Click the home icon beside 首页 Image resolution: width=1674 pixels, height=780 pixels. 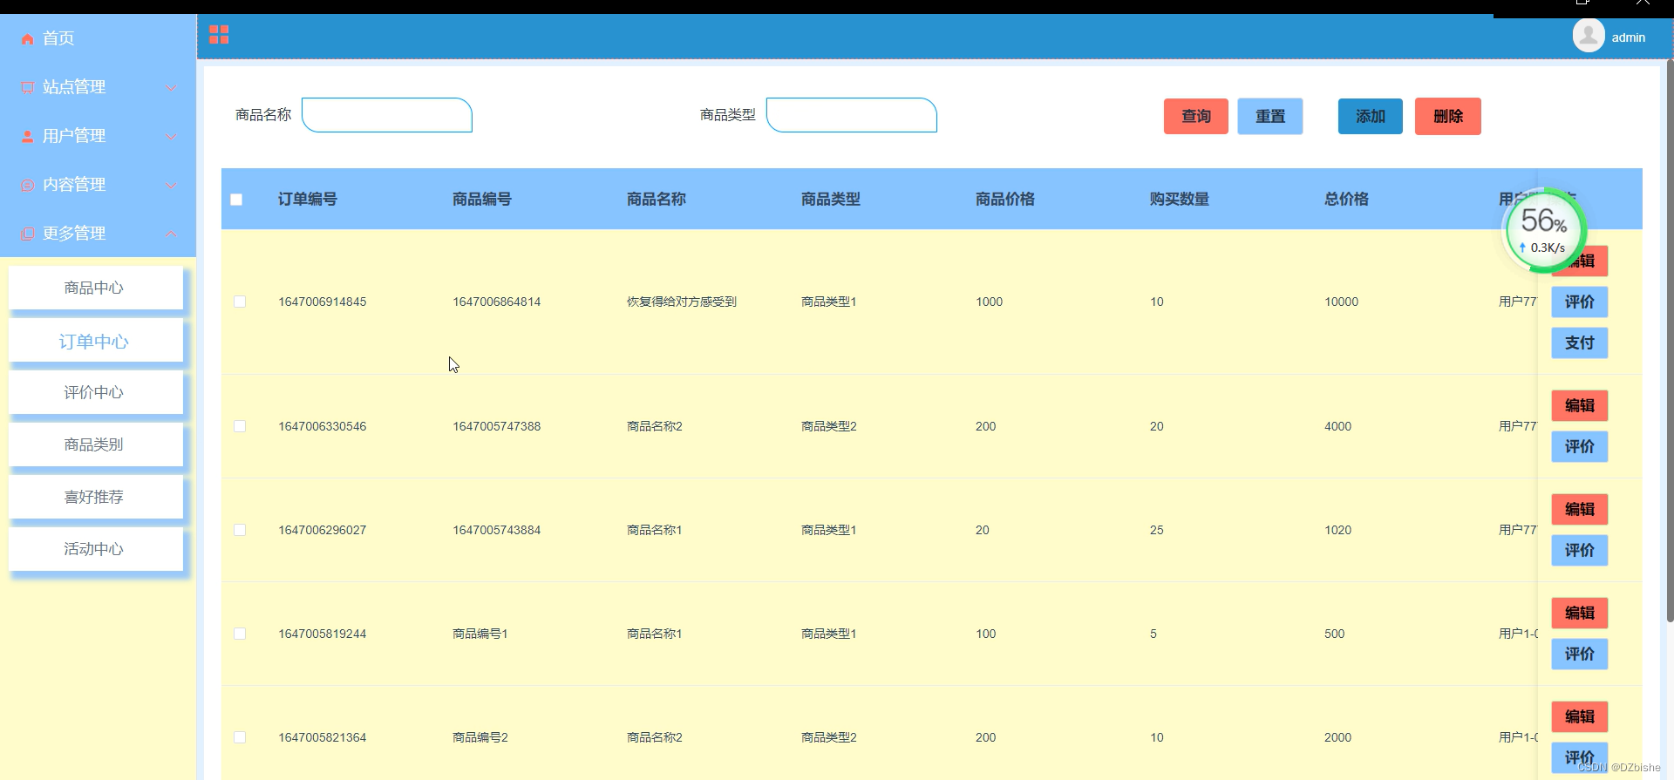click(x=27, y=38)
